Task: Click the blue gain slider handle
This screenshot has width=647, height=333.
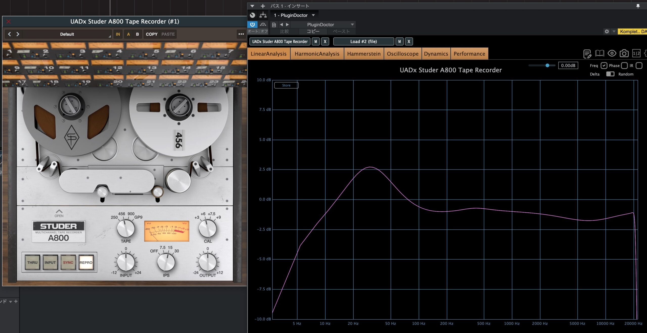Action: point(547,65)
